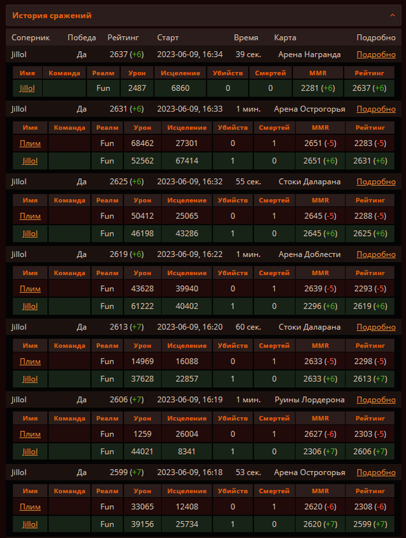Open Jillol profile with damage 46198
The height and width of the screenshot is (538, 406).
(x=30, y=233)
